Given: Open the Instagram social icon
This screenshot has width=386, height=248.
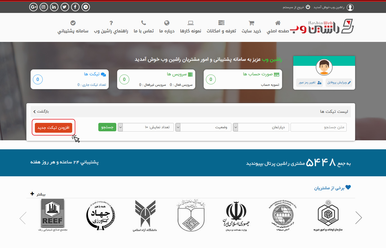Looking at the screenshot, I should (x=44, y=7).
